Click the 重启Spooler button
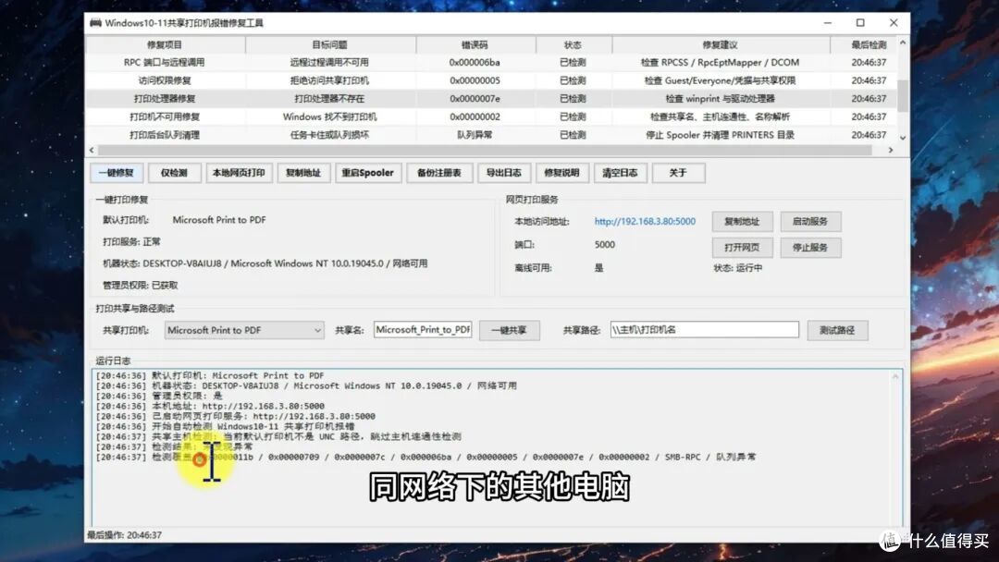 (x=368, y=173)
